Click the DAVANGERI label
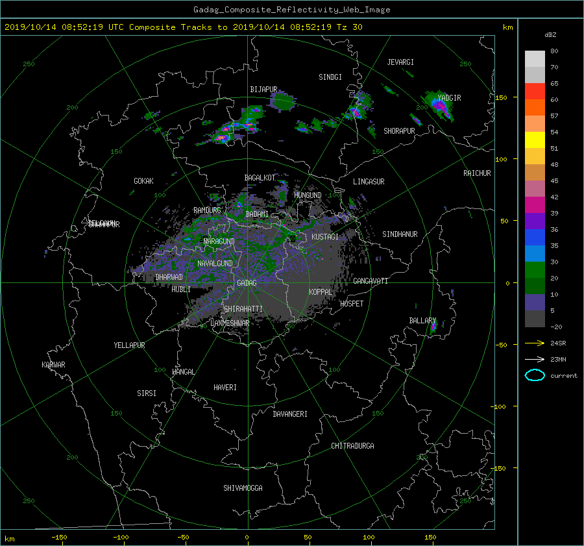Viewport: 584px width, 546px height. (x=290, y=414)
